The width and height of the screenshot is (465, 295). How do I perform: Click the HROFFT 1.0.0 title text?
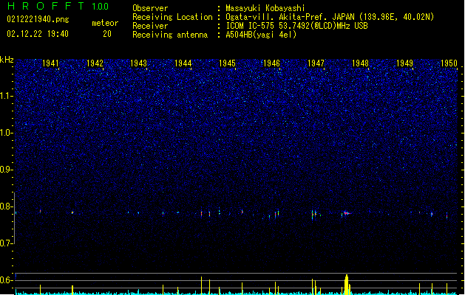click(58, 6)
